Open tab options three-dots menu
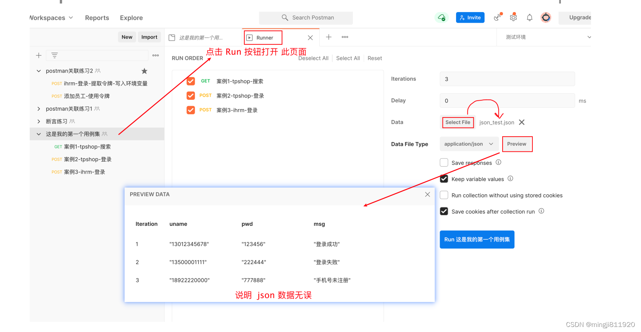The height and width of the screenshot is (332, 641). [345, 37]
